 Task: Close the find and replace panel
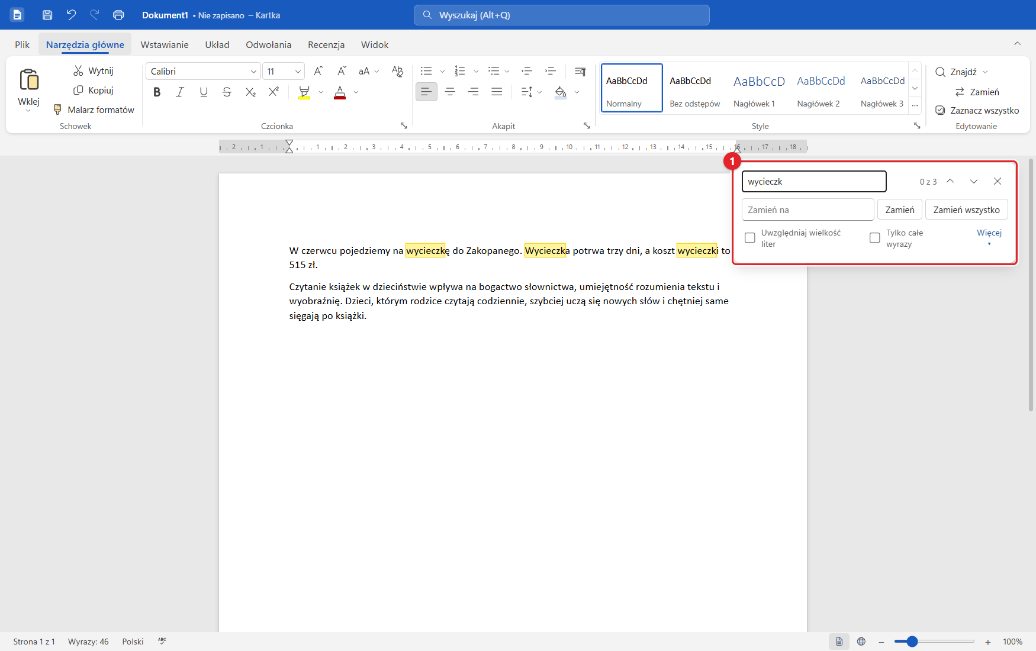[998, 181]
